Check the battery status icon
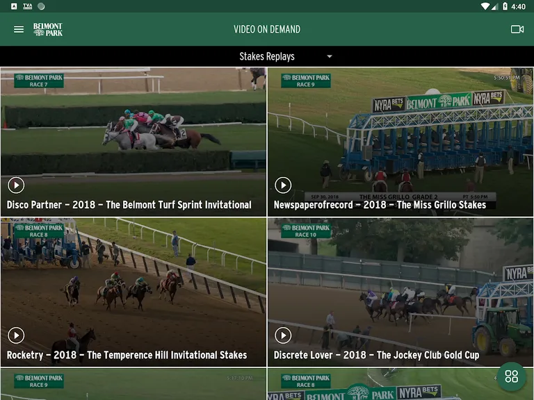The height and width of the screenshot is (400, 534). point(505,6)
